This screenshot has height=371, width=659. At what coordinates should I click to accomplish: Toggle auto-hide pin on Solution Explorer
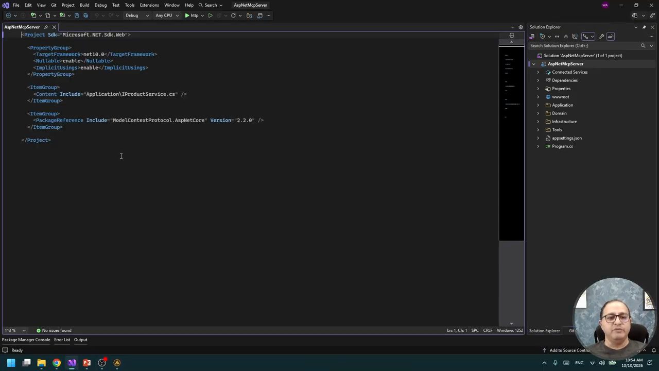pyautogui.click(x=644, y=27)
